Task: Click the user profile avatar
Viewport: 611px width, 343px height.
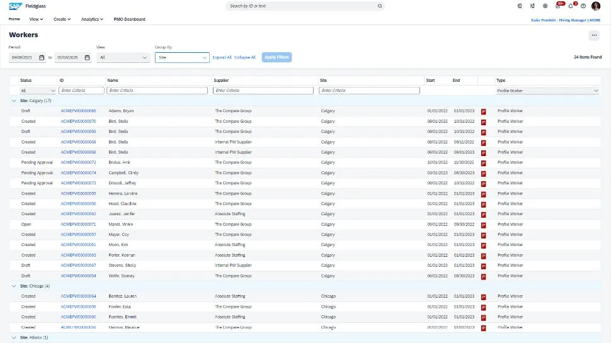Action: pyautogui.click(x=596, y=6)
